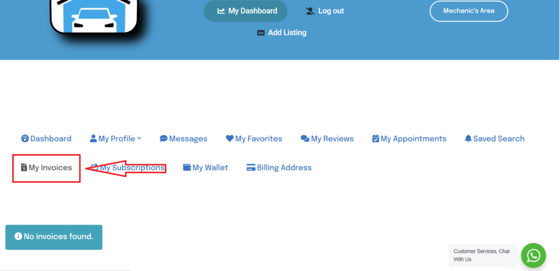Click the wallet icon beside My Wallet
560x271 pixels.
point(187,168)
